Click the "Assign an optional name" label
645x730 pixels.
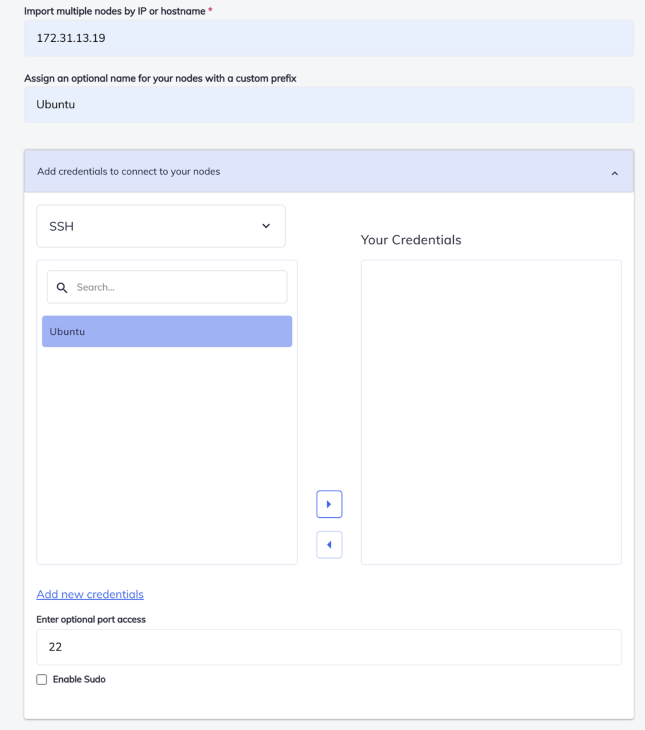[160, 78]
